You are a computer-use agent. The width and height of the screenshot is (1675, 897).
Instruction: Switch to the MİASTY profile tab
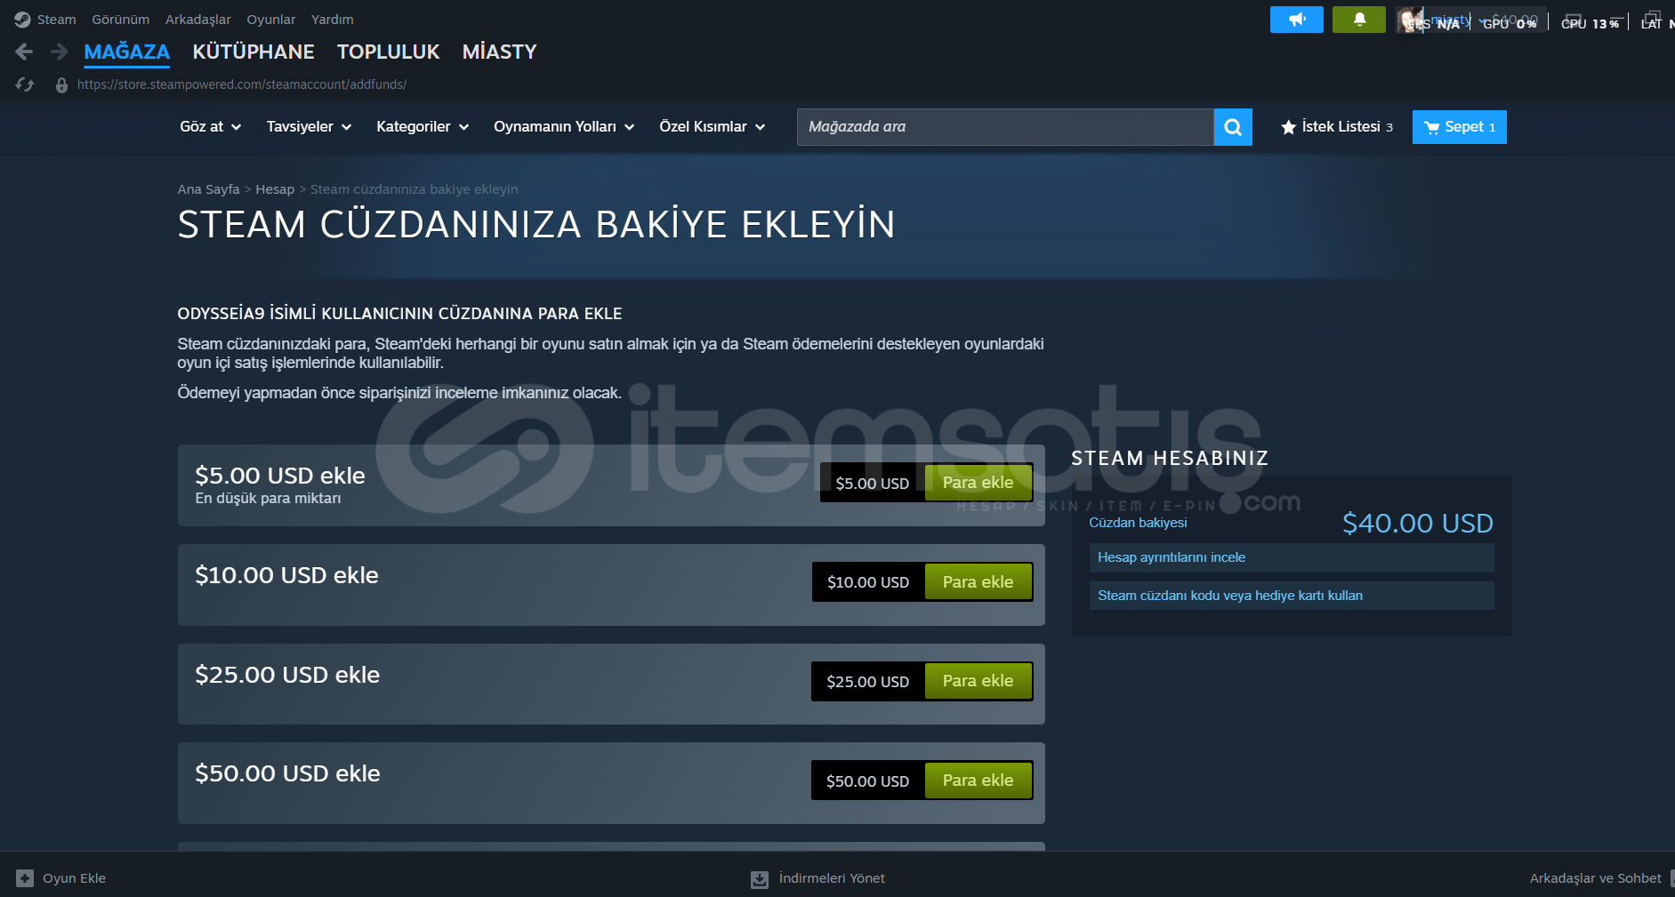(x=500, y=52)
